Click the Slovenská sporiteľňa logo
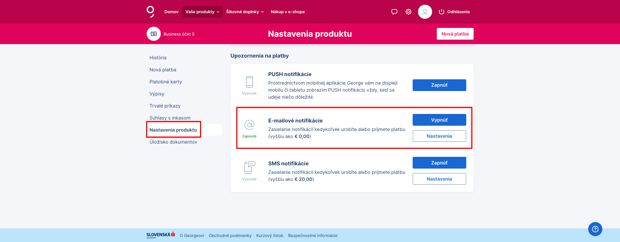 tap(161, 235)
